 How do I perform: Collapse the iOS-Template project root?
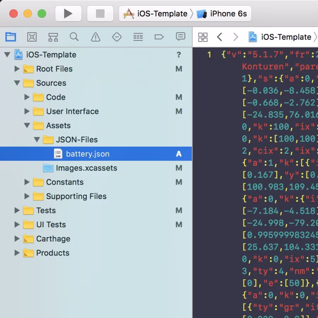pos(7,55)
